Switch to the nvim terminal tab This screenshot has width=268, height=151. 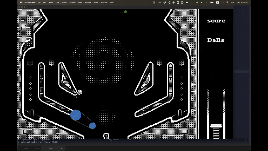click(51, 148)
